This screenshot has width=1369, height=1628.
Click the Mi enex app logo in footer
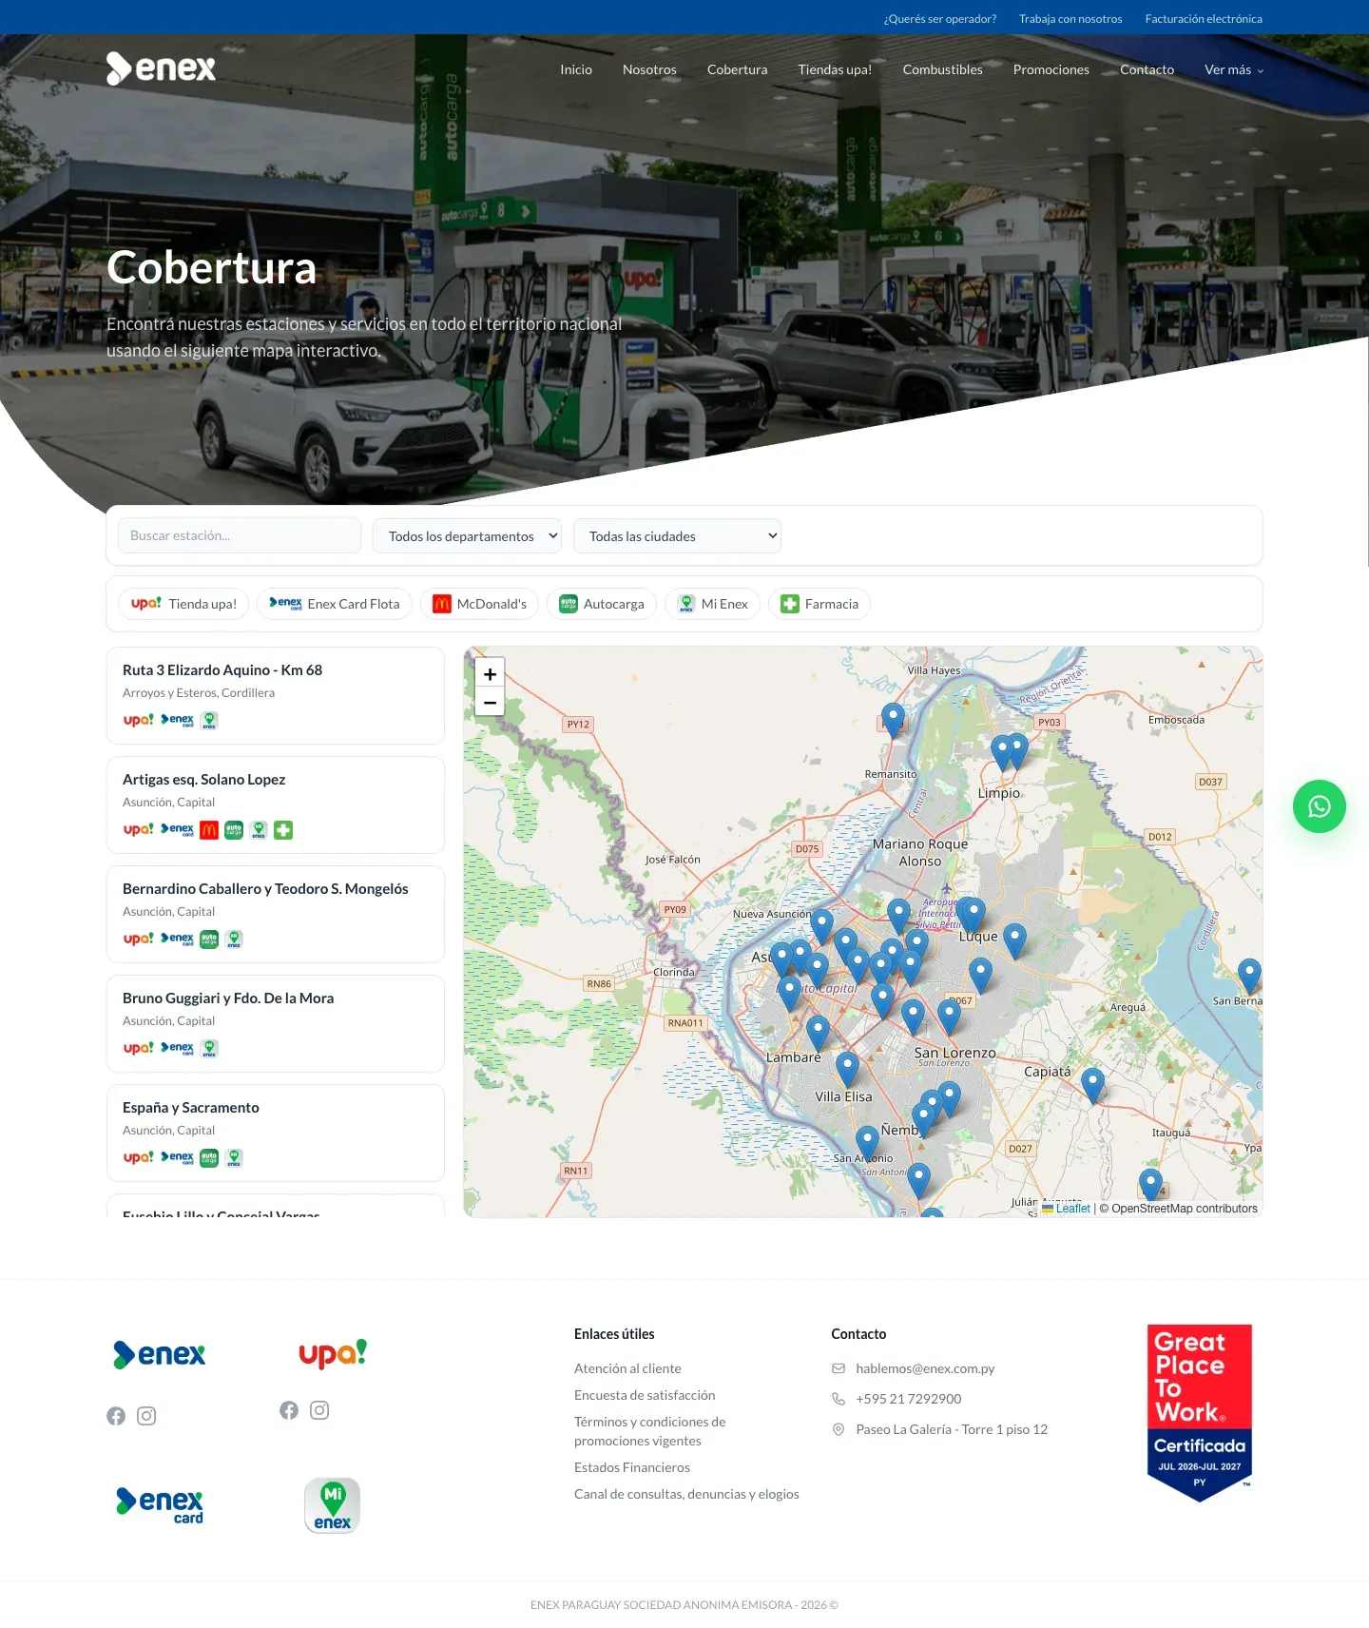[332, 1505]
